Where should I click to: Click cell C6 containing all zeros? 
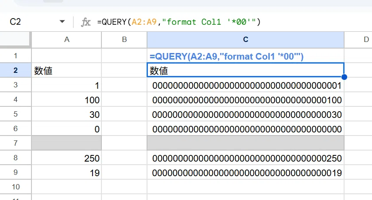(245, 128)
